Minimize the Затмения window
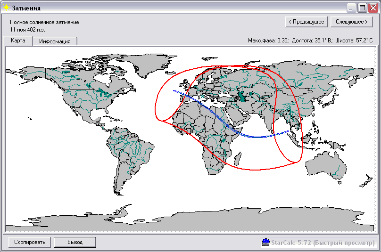Viewport: 381px width, 252px height. pyautogui.click(x=351, y=8)
